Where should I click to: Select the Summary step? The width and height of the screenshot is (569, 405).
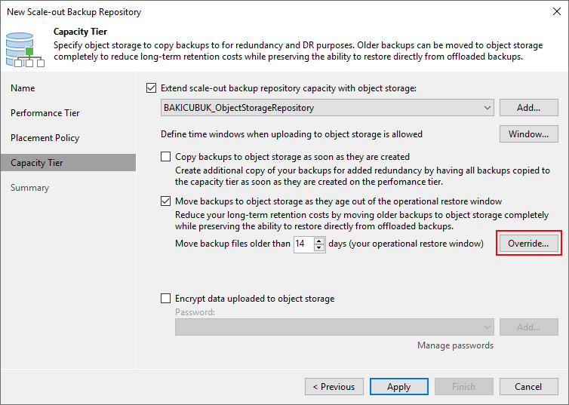pyautogui.click(x=29, y=188)
